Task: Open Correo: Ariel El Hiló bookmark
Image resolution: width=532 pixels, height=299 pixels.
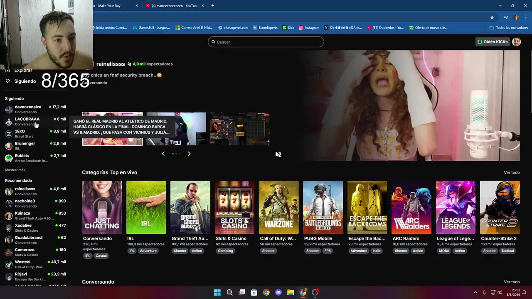Action: coord(194,28)
